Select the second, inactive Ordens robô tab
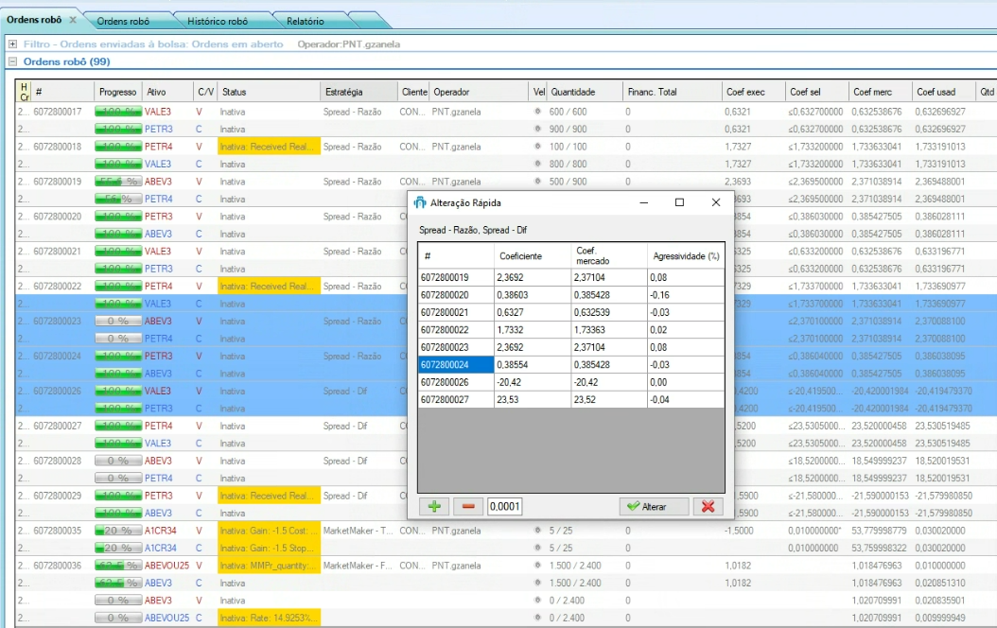 click(x=123, y=21)
